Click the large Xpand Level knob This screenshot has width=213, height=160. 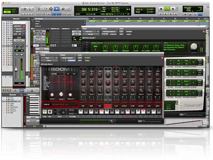[x=194, y=46]
